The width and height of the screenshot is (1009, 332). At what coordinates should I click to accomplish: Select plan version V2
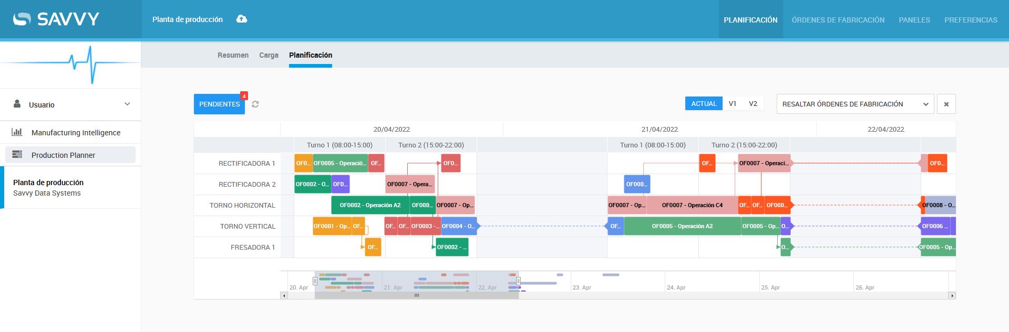tap(753, 103)
